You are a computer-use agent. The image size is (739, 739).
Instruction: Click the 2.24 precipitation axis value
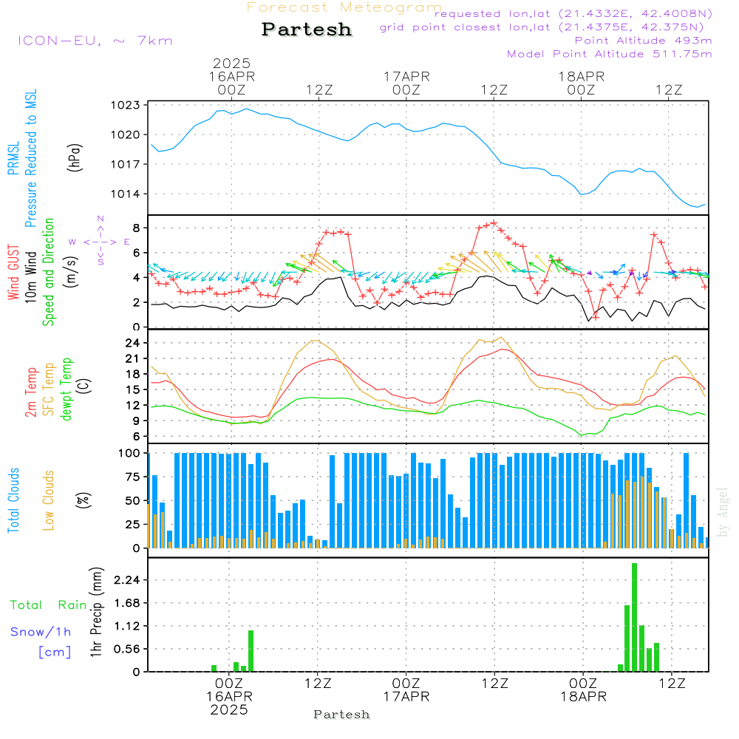(x=127, y=580)
